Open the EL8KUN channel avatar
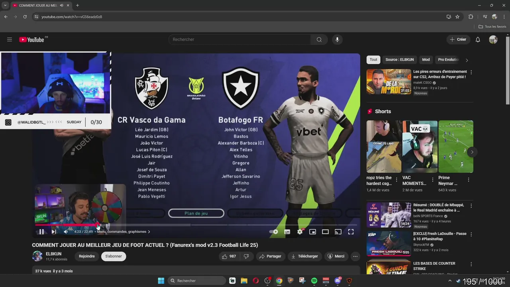 tap(37, 256)
